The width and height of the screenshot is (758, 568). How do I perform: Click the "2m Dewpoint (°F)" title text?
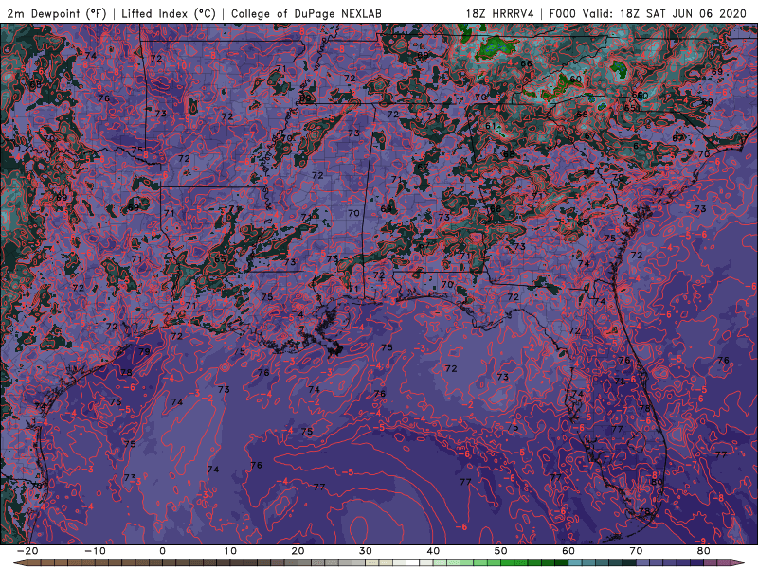[x=57, y=13]
